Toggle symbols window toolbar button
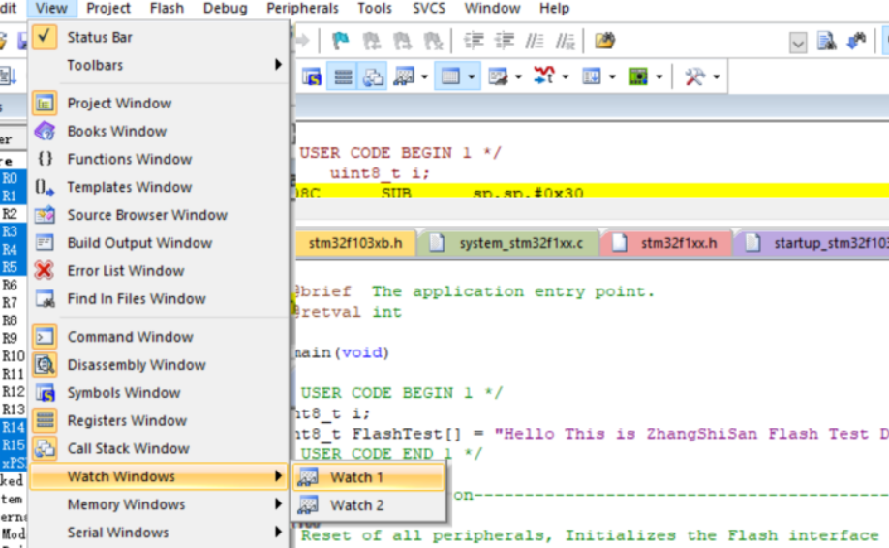Image resolution: width=889 pixels, height=548 pixels. (x=312, y=76)
